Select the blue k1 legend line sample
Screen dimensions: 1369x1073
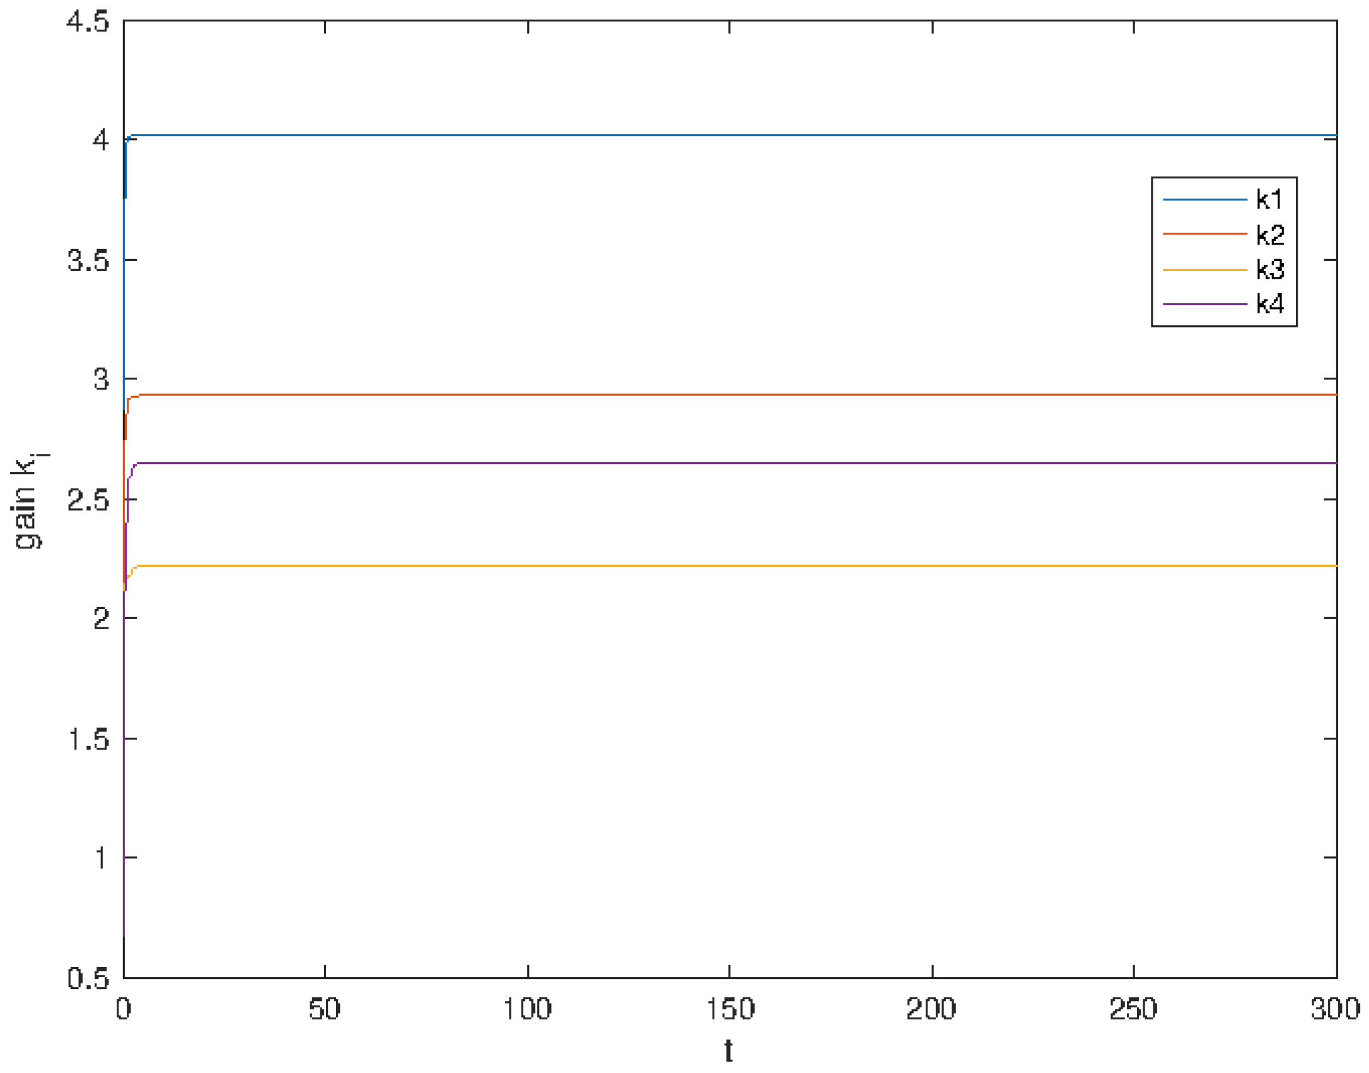(1204, 200)
